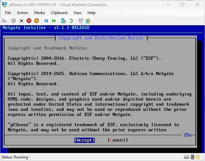This screenshot has width=205, height=161.
Task: Click the red Shut Down icon
Action: 29,21
